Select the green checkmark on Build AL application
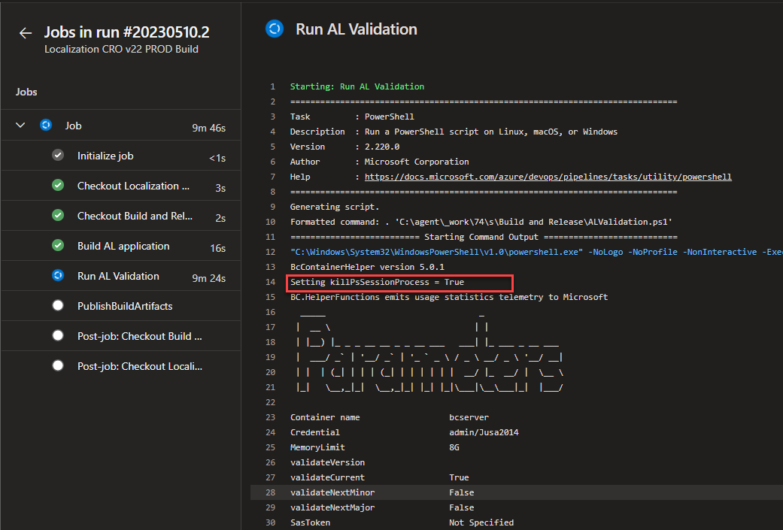 (x=58, y=245)
